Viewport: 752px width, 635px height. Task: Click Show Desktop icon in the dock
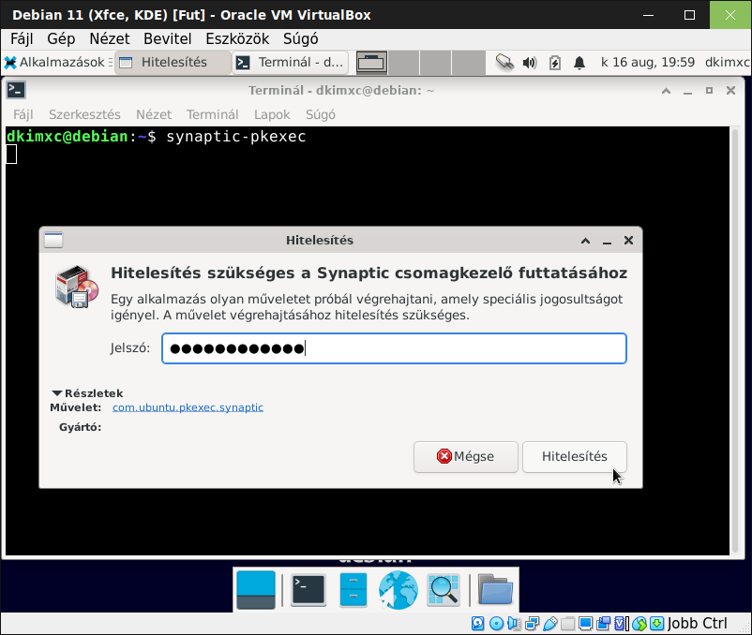click(x=256, y=589)
